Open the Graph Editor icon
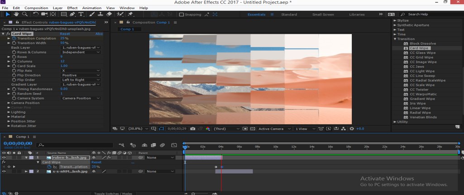 174,145
